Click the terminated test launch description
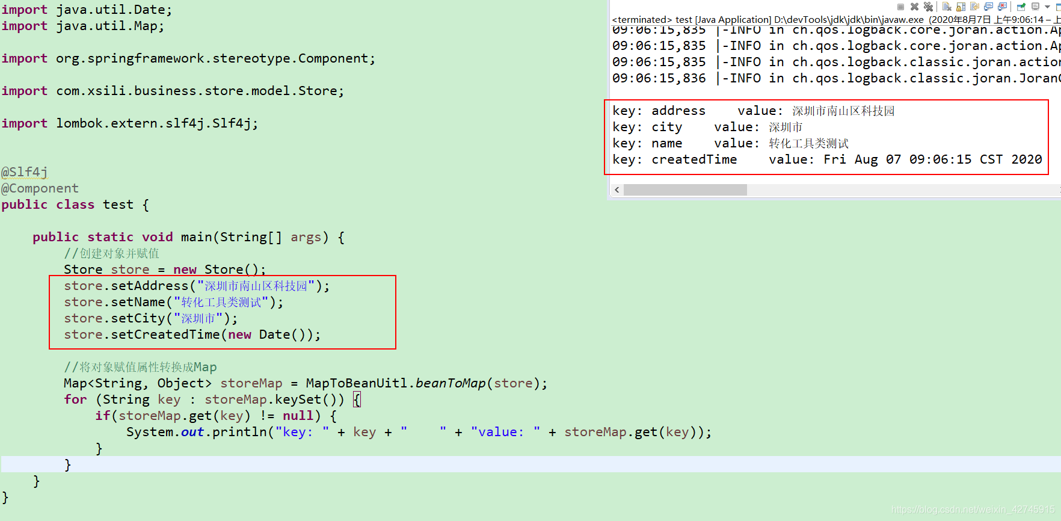The height and width of the screenshot is (521, 1061). coord(836,19)
